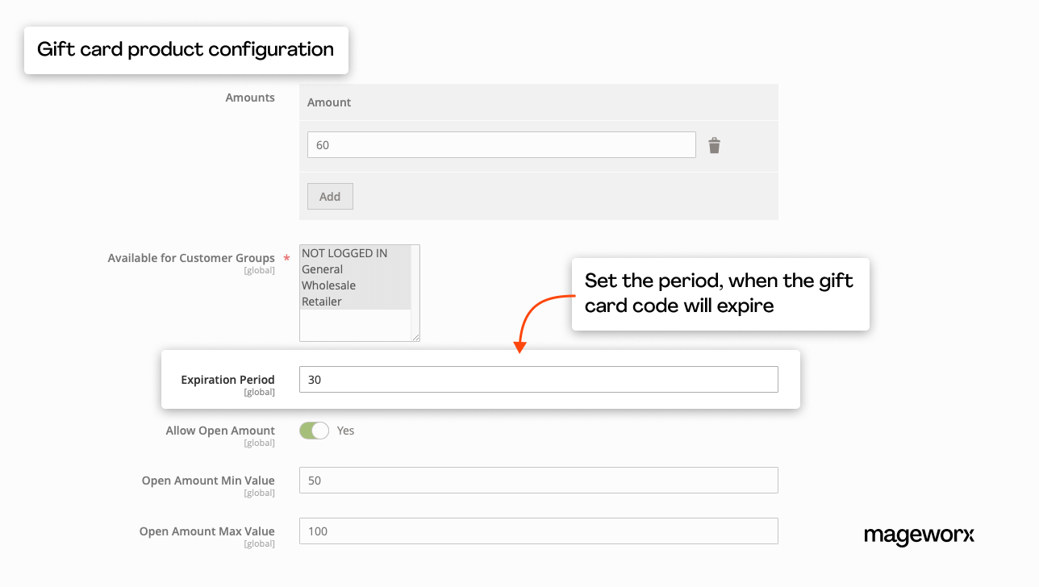Select NOT LOGGED IN customer group
The image size is (1039, 587).
click(344, 253)
